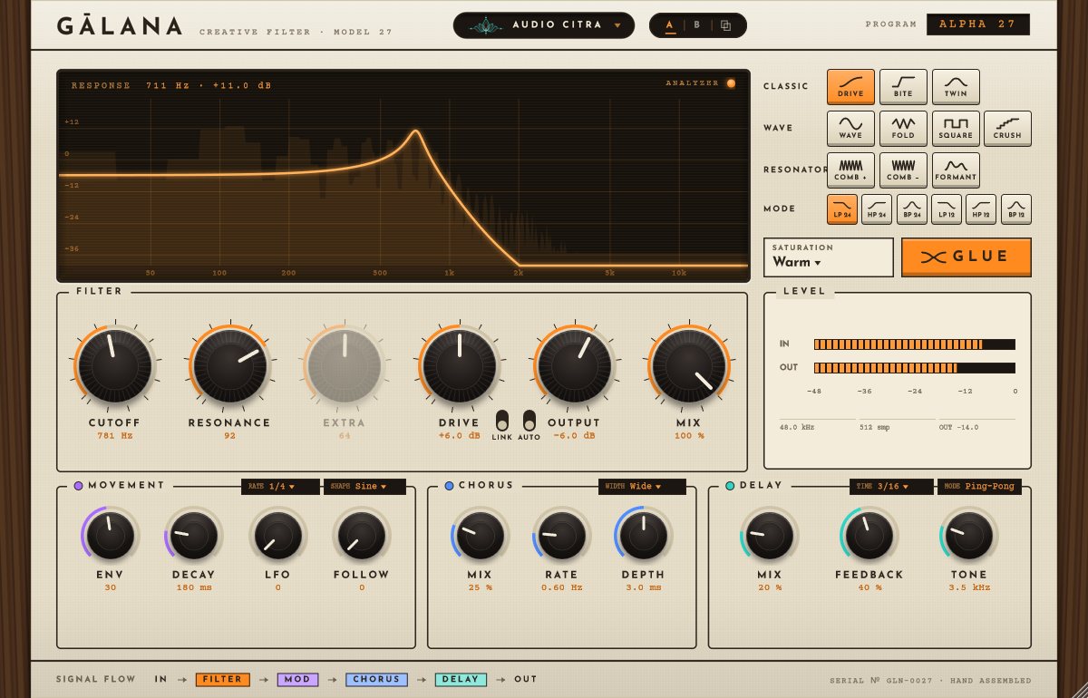This screenshot has height=698, width=1088.
Task: Select the Bite classic filter type
Action: click(x=903, y=86)
